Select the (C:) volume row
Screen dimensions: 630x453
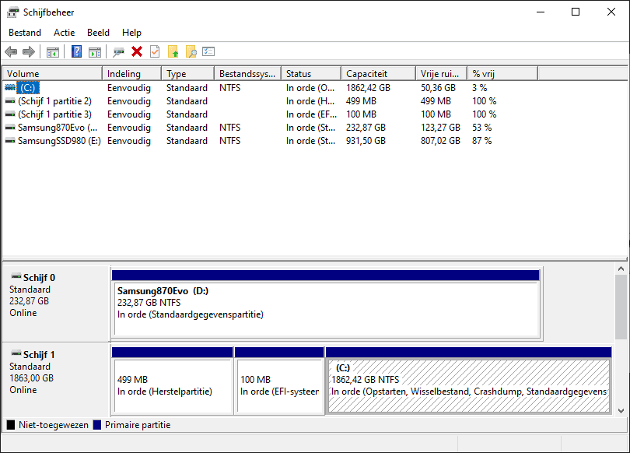[x=270, y=88]
